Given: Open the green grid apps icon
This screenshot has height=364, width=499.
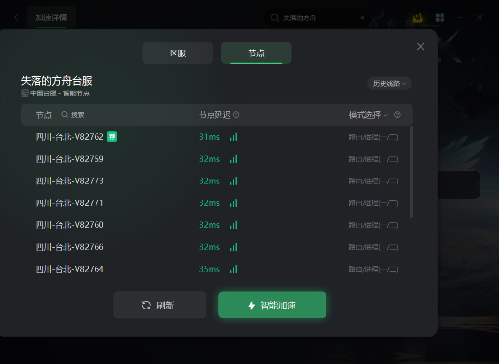Looking at the screenshot, I should [440, 18].
